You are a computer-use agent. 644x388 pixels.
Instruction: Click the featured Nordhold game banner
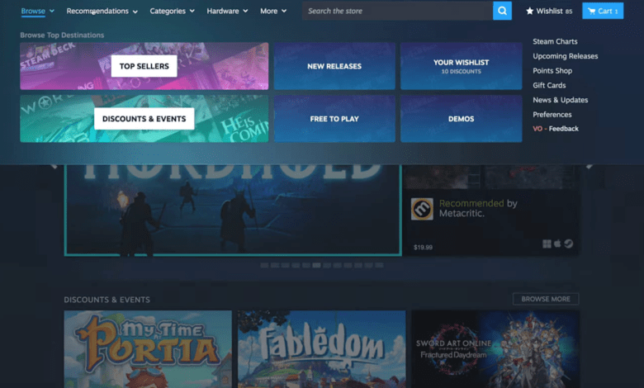(x=233, y=210)
